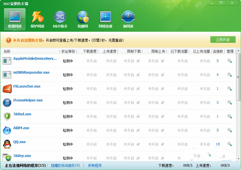
Task: Edit download limit pencil for AliIM.exe
Action: point(138,130)
